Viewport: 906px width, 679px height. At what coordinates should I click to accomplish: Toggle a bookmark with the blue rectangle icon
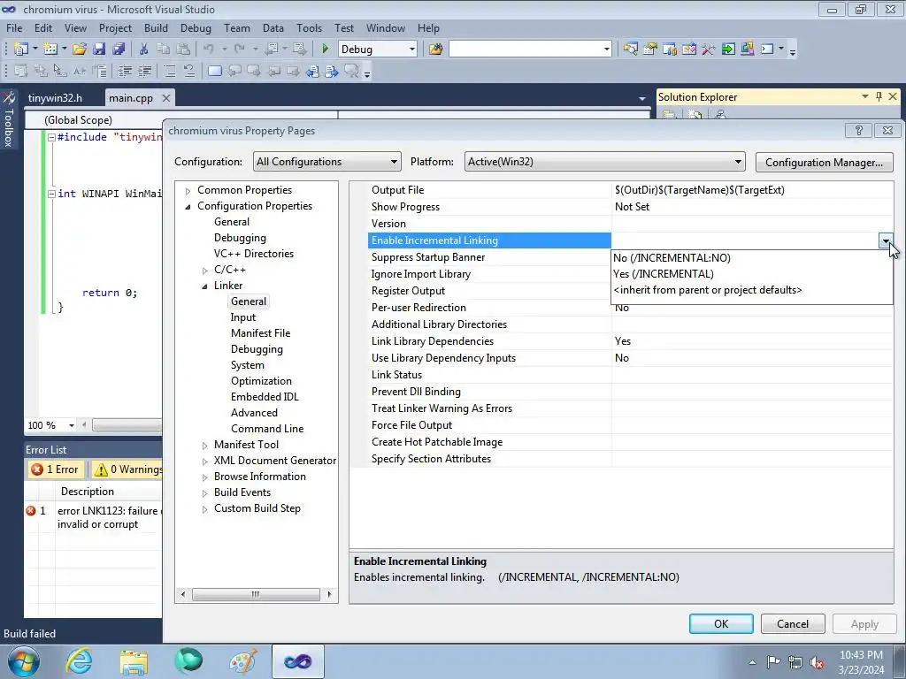coord(215,71)
